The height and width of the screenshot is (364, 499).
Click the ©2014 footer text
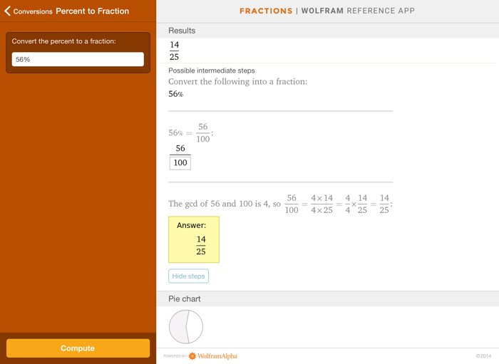484,356
